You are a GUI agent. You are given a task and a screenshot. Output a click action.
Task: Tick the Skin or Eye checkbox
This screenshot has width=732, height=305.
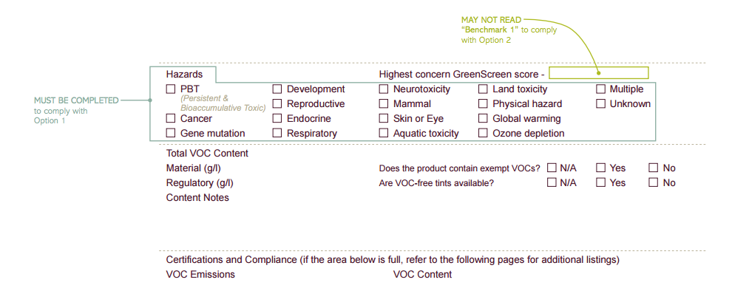click(384, 118)
